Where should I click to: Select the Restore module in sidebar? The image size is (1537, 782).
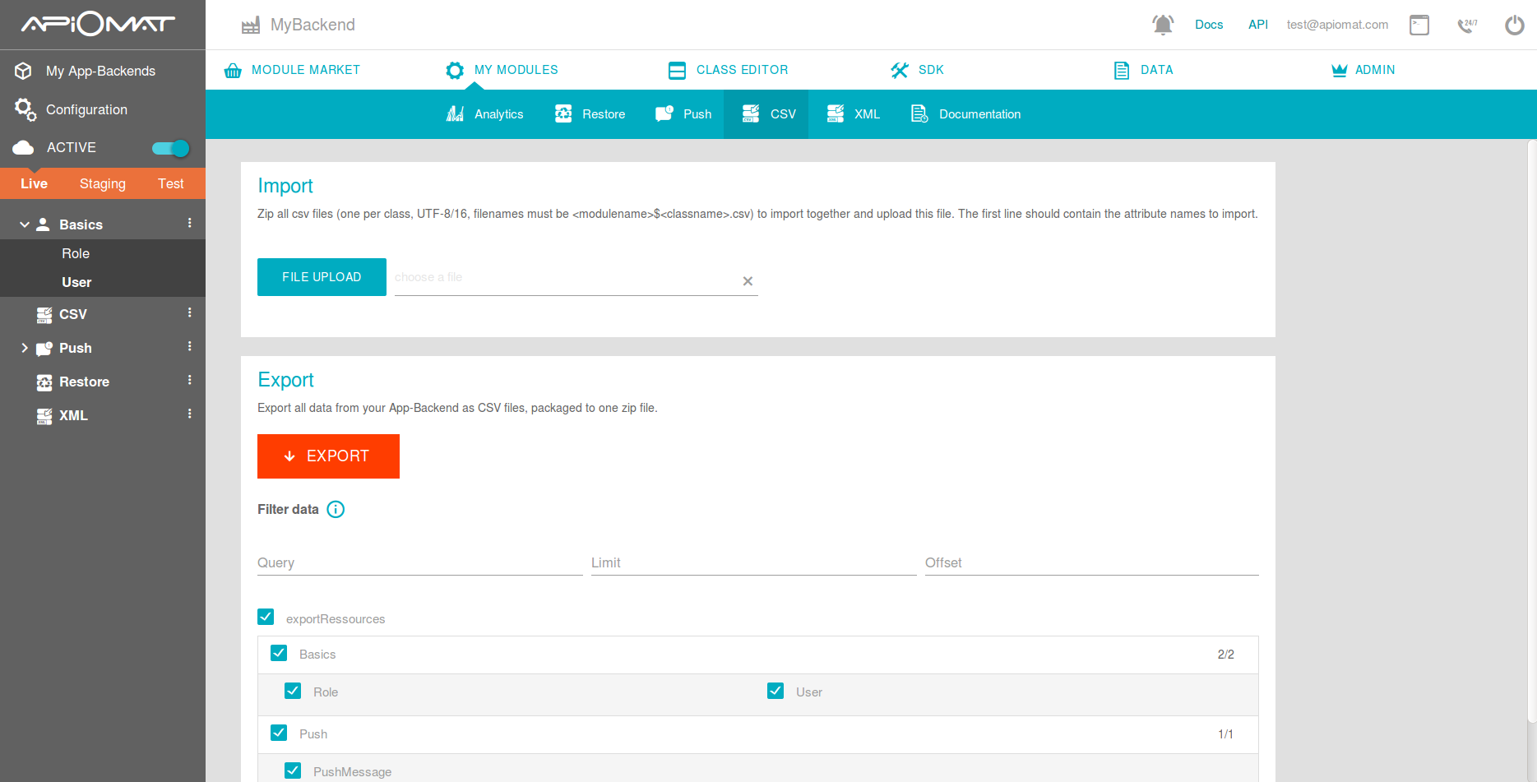click(x=84, y=382)
